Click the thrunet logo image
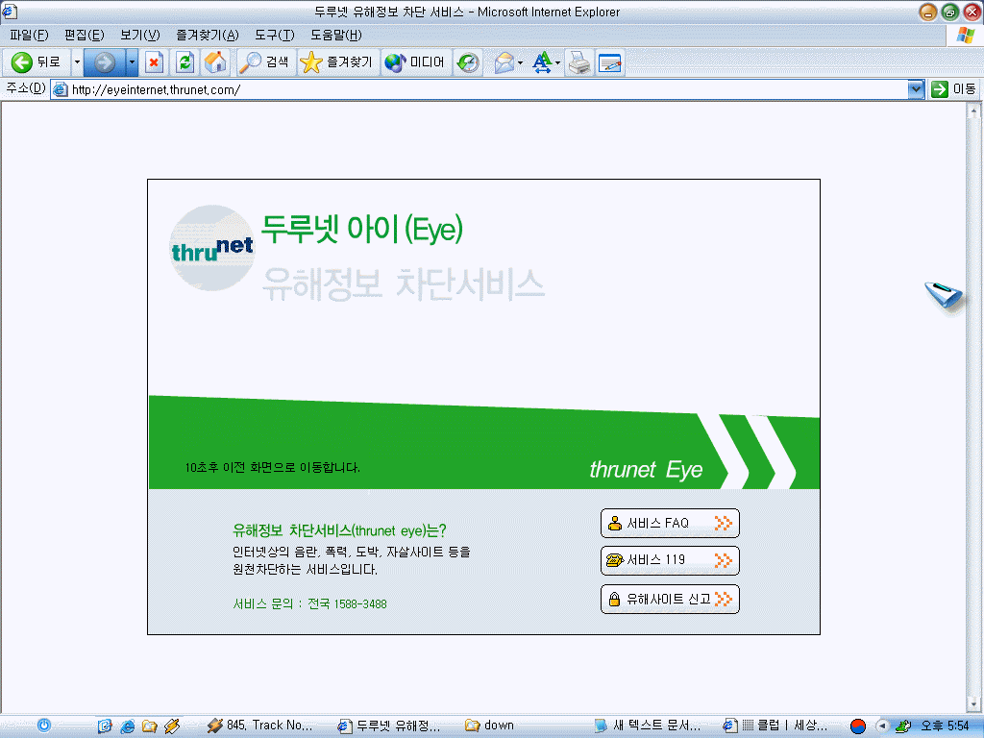Viewport: 984px width, 738px height. coord(212,248)
